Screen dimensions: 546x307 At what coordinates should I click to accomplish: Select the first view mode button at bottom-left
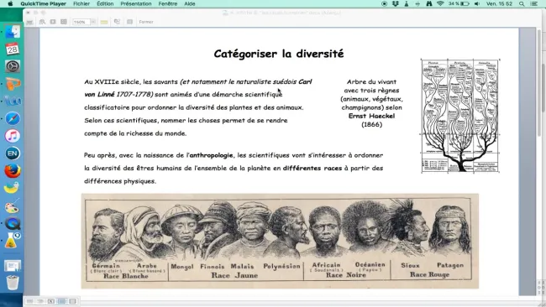point(30,301)
